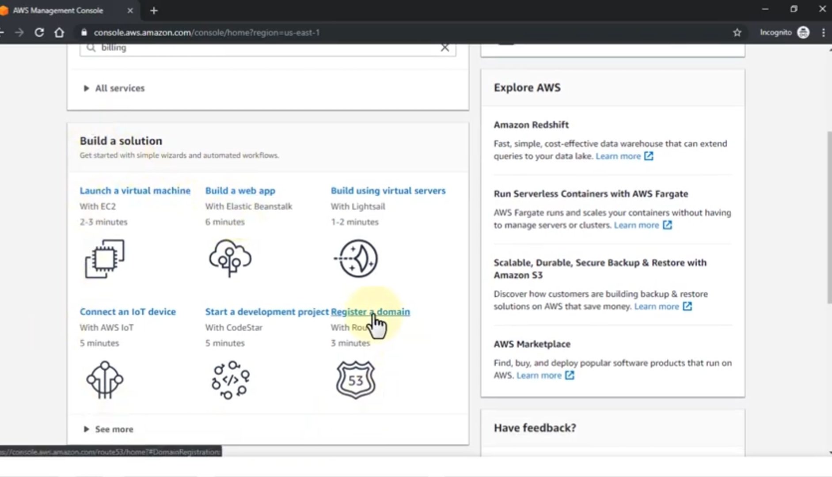Image resolution: width=832 pixels, height=477 pixels.
Task: Click the Route 53 shield icon
Action: [x=356, y=380]
